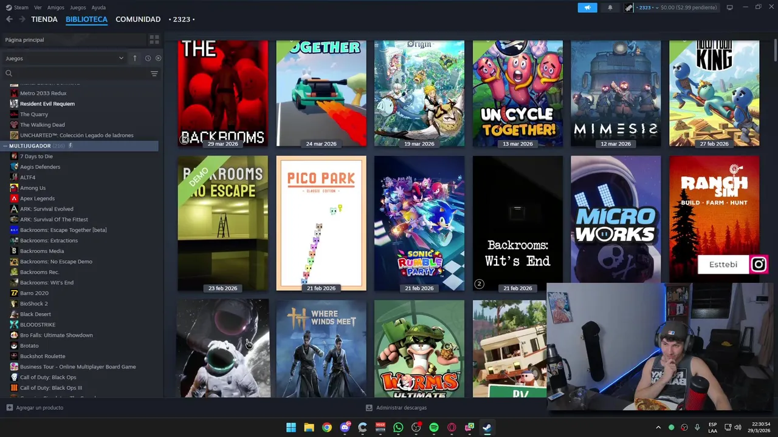This screenshot has width=778, height=437.
Task: Show only ready-to-play games icon
Action: point(158,58)
